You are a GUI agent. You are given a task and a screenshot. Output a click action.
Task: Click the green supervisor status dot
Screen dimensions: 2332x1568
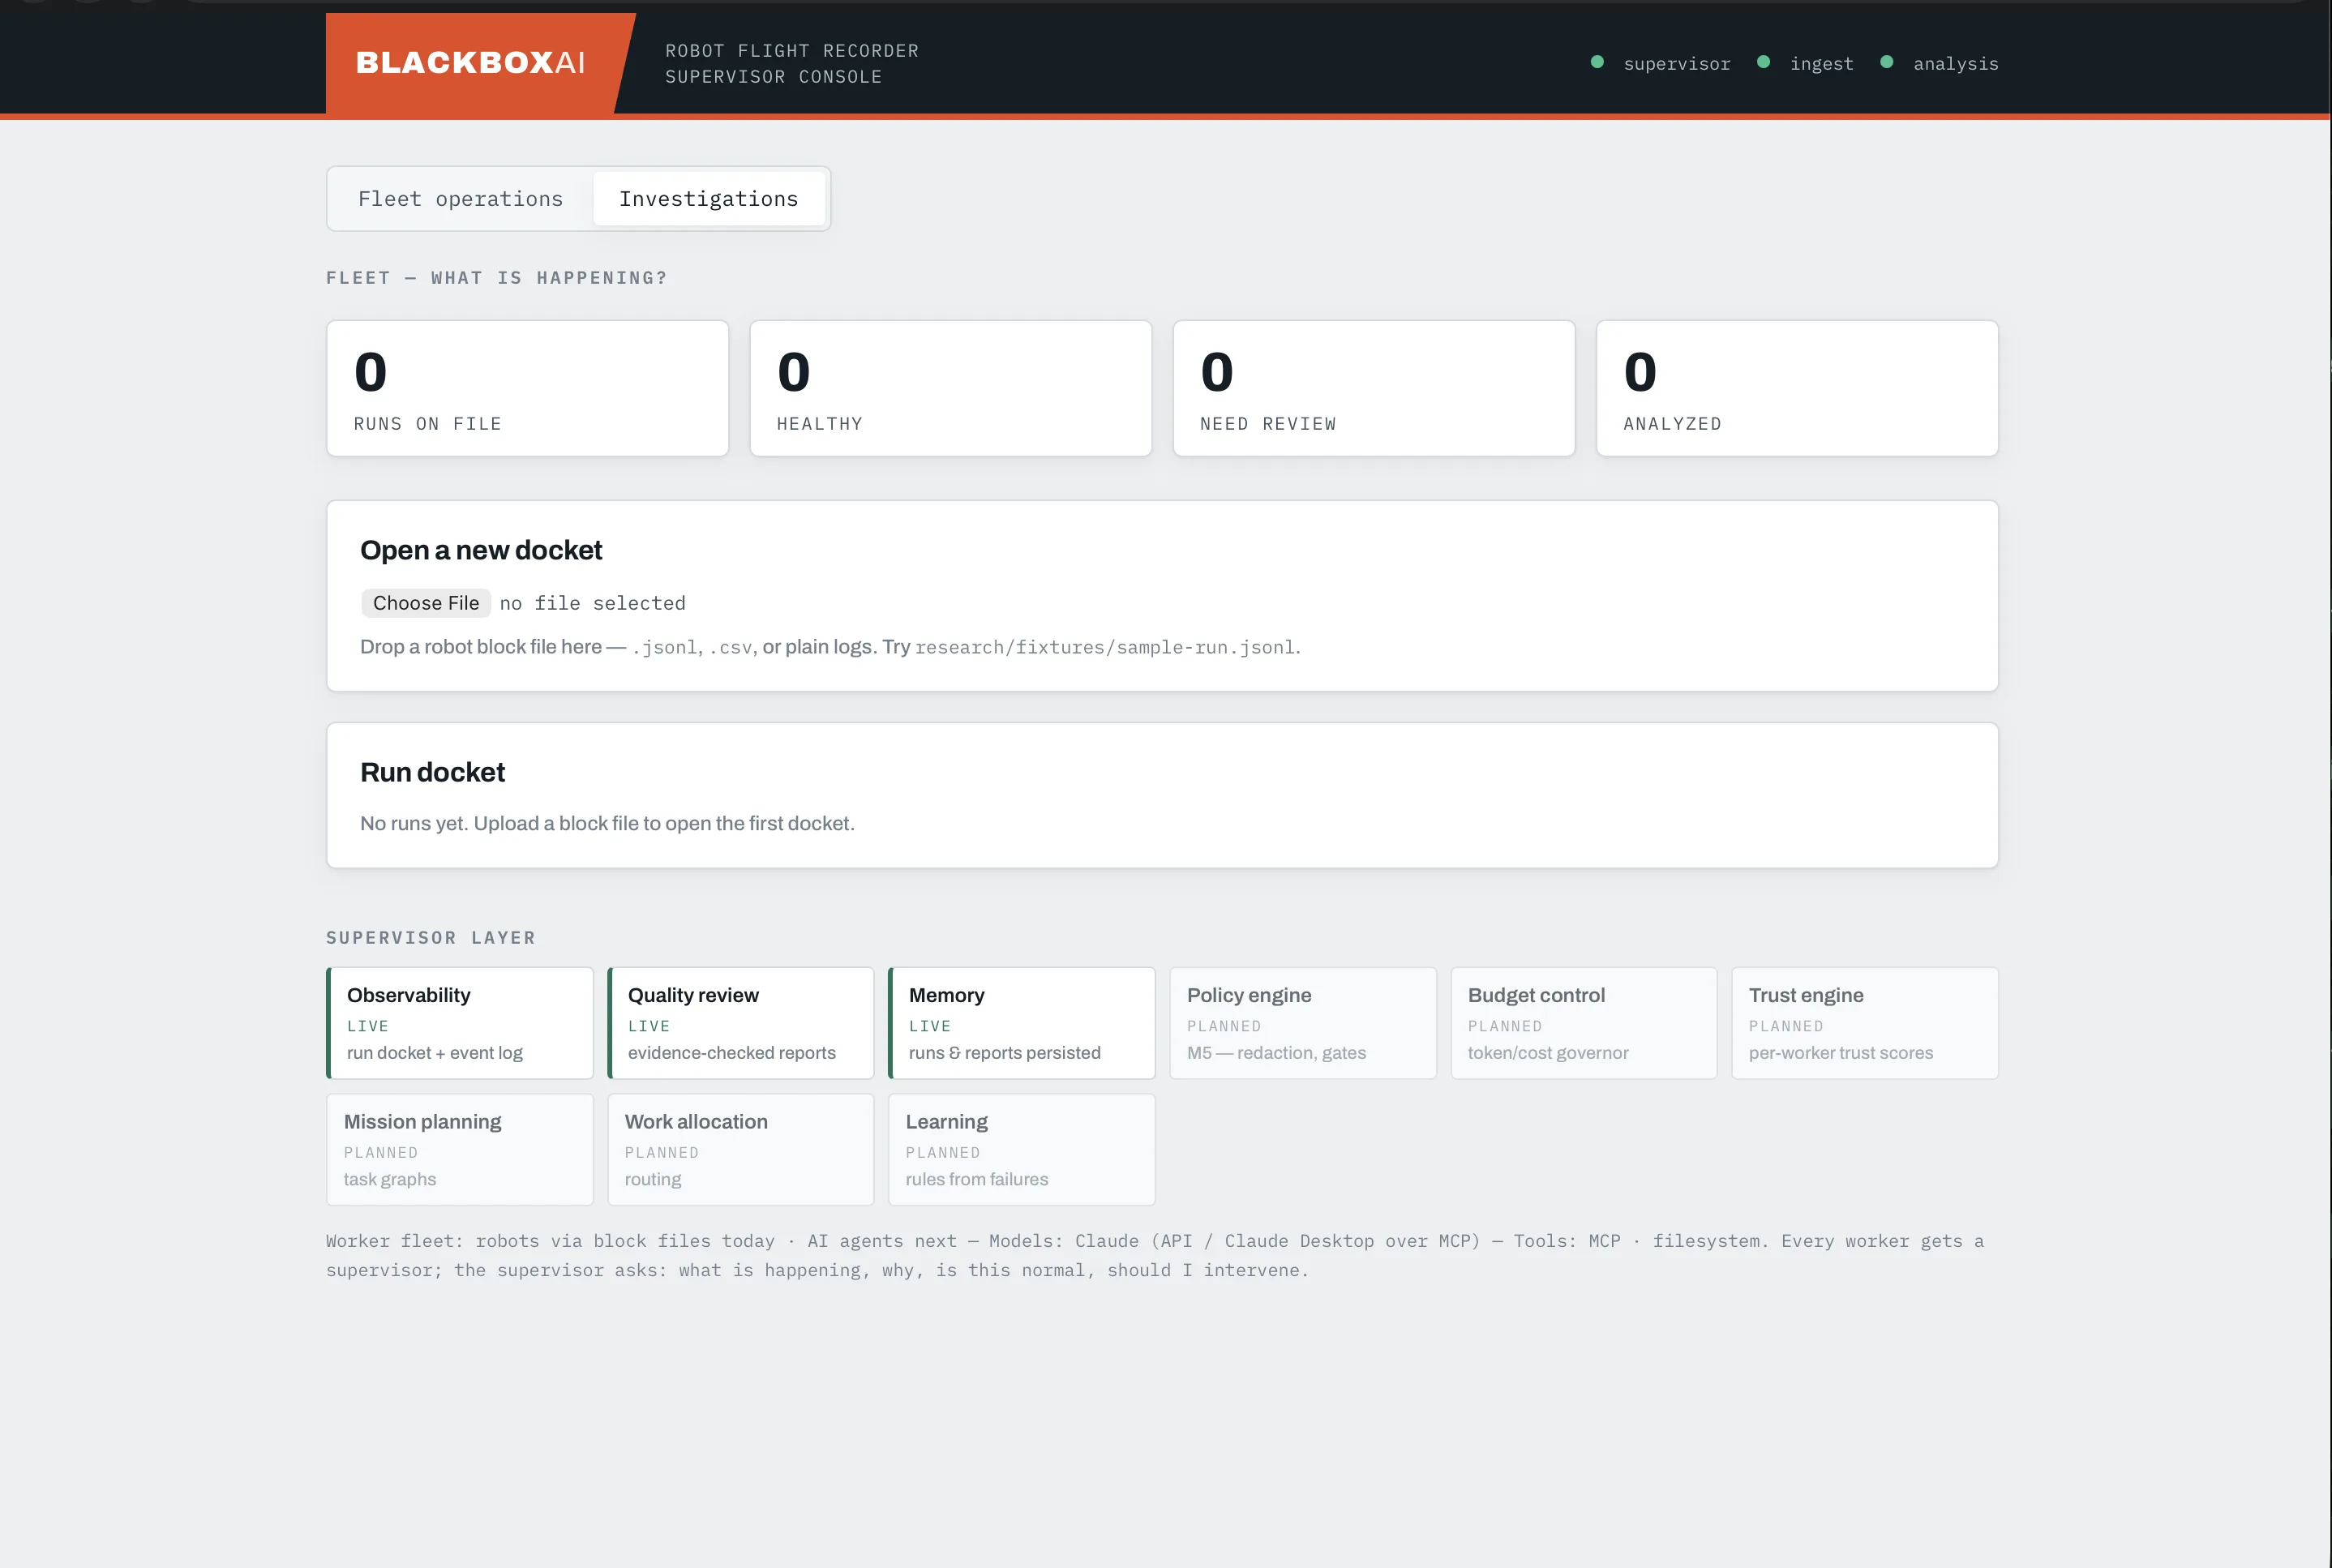pos(1597,62)
